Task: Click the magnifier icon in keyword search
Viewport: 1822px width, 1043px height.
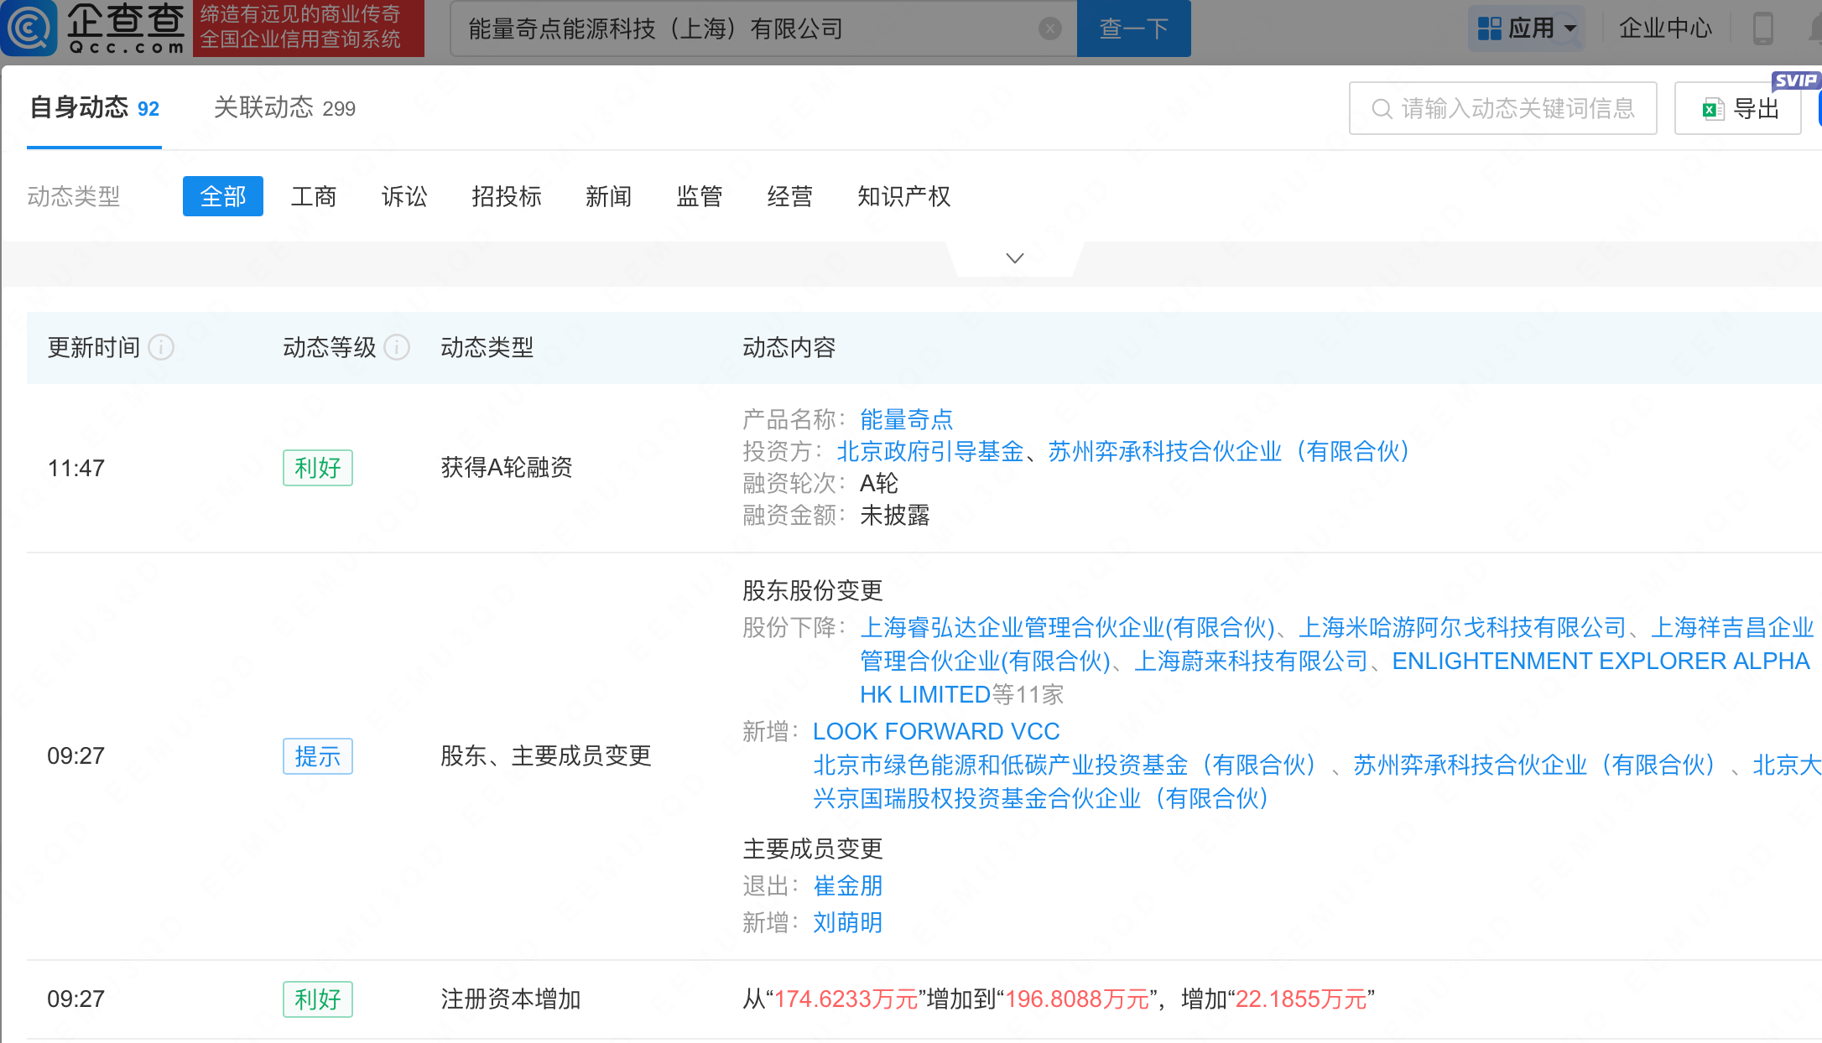Action: click(x=1381, y=109)
